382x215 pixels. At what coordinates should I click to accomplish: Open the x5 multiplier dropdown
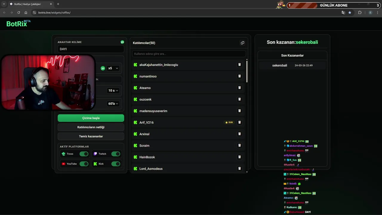point(113,68)
